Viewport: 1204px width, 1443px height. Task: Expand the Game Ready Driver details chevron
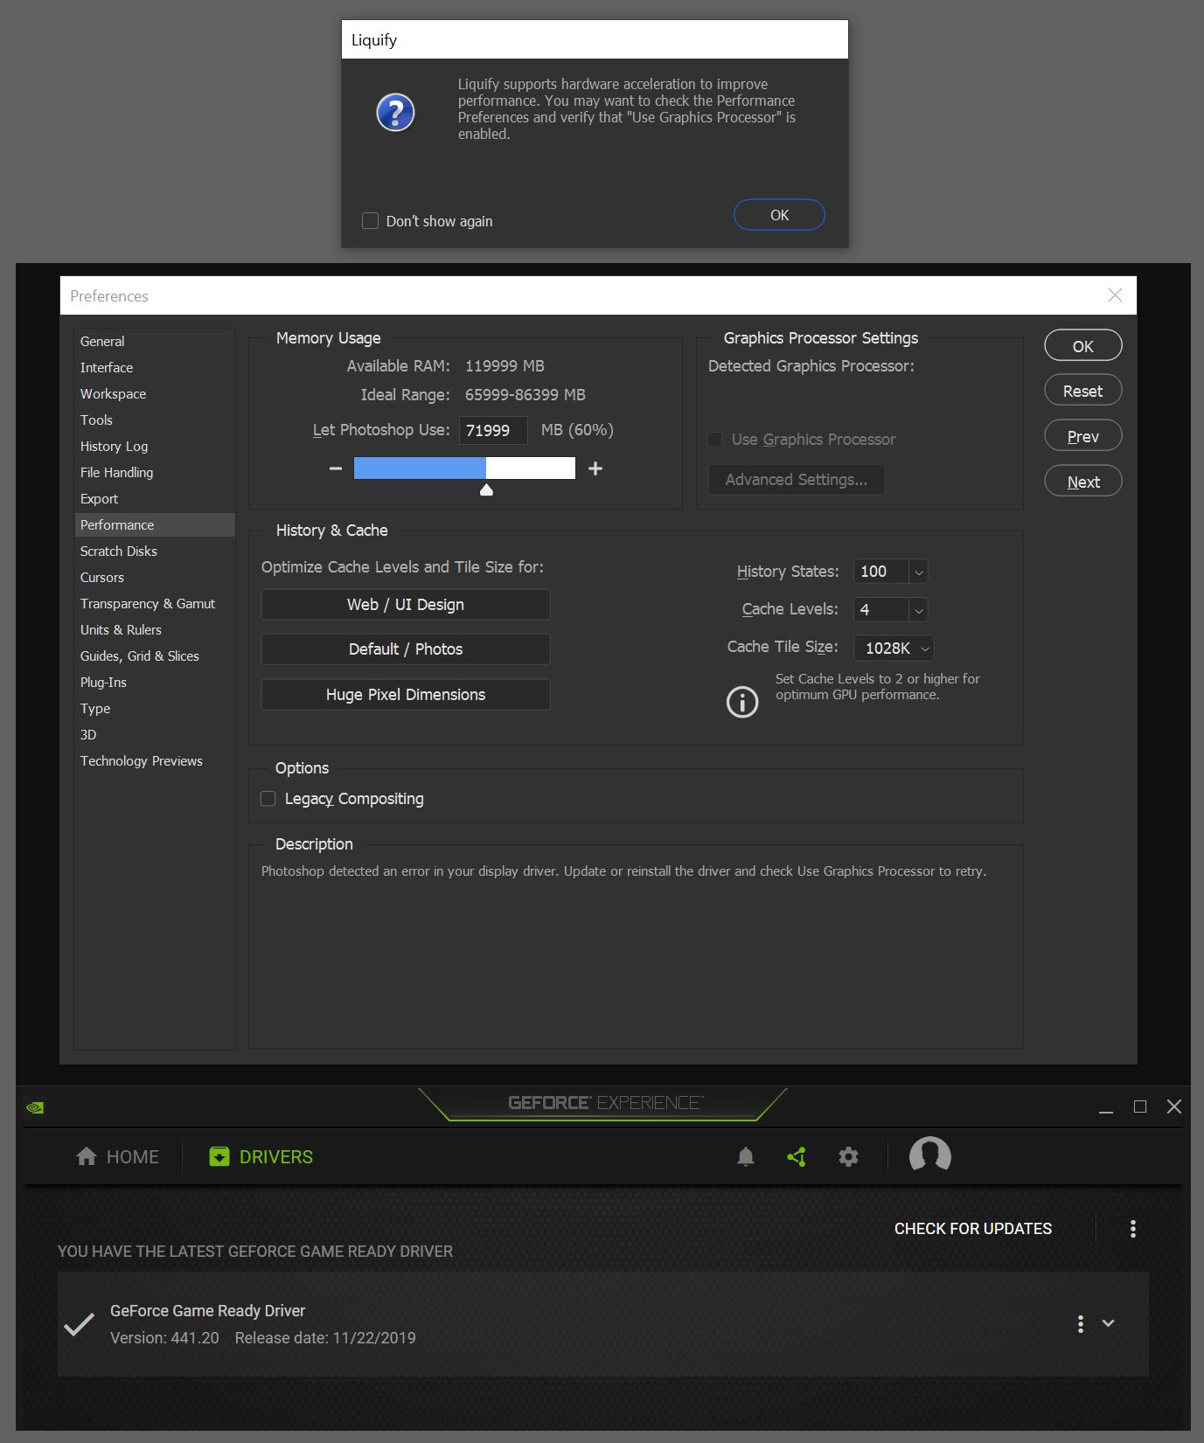click(1109, 1323)
